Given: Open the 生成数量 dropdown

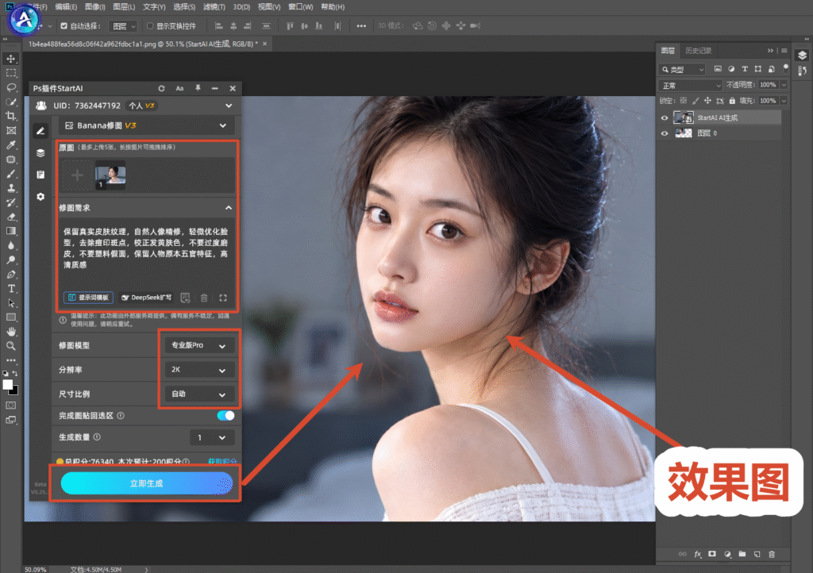Looking at the screenshot, I should (x=212, y=437).
